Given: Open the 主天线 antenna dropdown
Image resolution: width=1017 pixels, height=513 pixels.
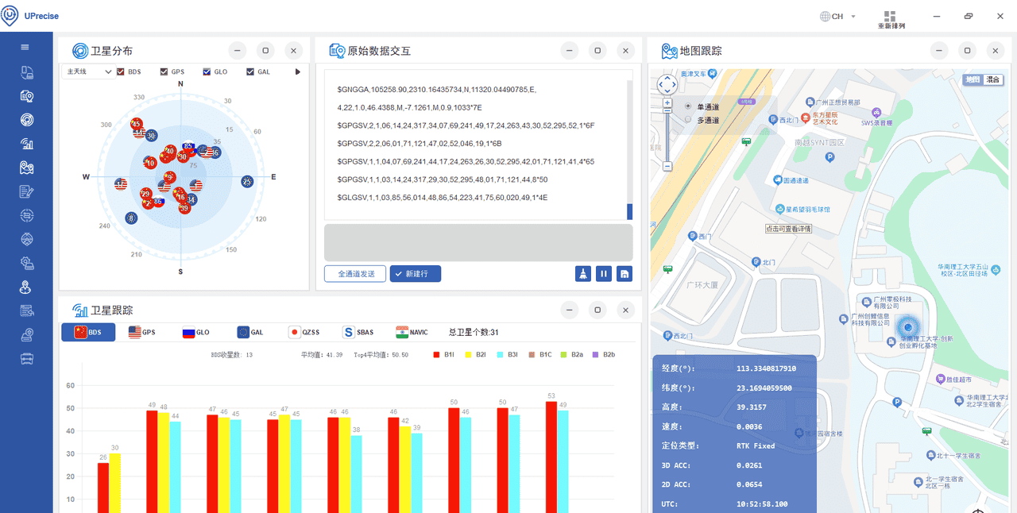Looking at the screenshot, I should coord(87,71).
